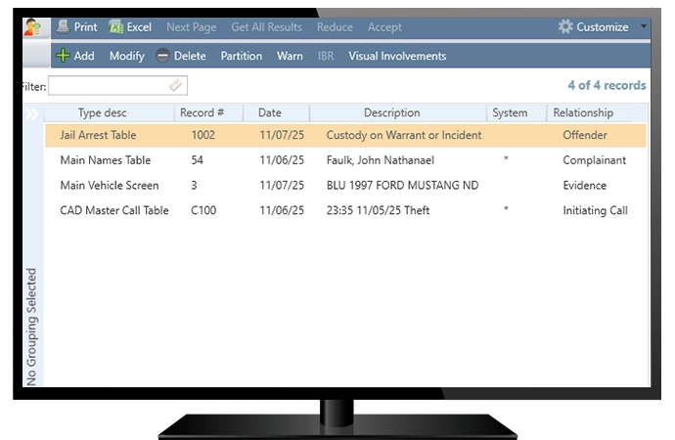Sort by the Date column header
This screenshot has height=440, width=675.
270,112
